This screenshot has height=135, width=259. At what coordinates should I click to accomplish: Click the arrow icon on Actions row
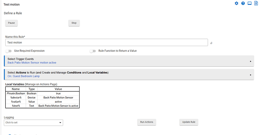[251, 75]
